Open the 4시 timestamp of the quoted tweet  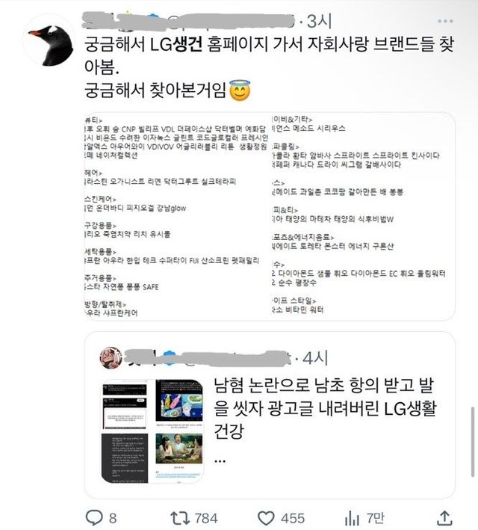315,358
